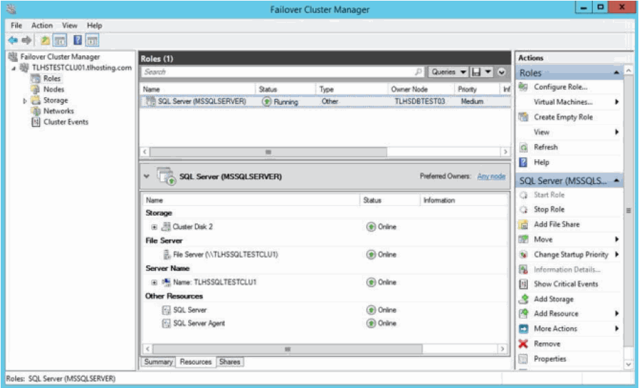The width and height of the screenshot is (639, 388).
Task: Switch to the Summary tab
Action: (x=158, y=362)
